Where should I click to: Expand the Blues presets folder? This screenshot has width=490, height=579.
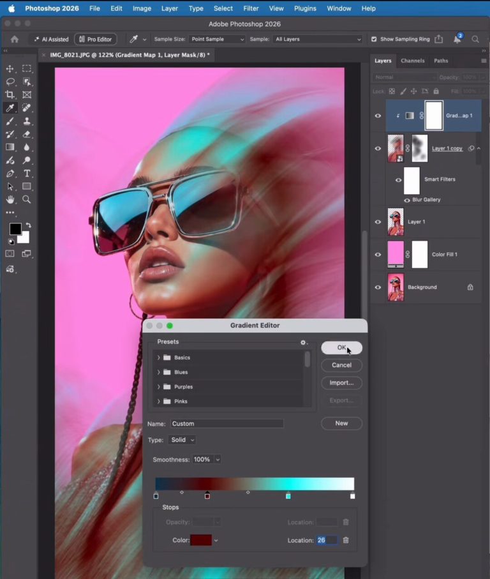point(159,372)
